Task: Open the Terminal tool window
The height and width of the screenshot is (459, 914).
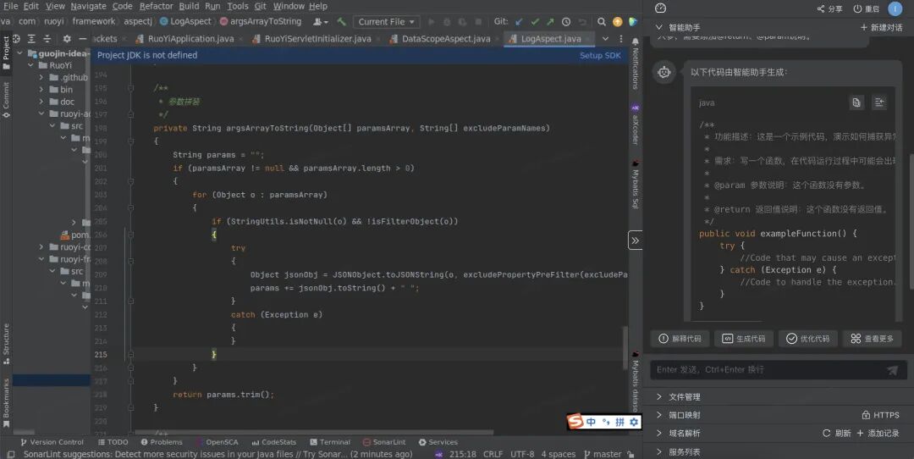Action: click(330, 442)
